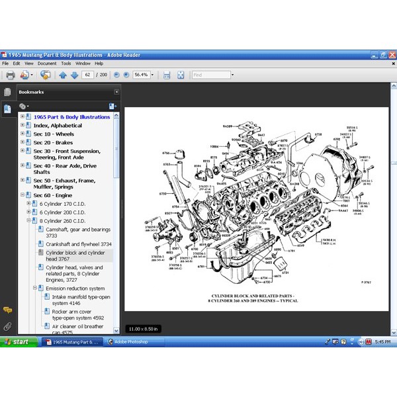Collapse the 8 Cylinder 260 C.I.D. node
The width and height of the screenshot is (397, 397).
[x=28, y=220]
